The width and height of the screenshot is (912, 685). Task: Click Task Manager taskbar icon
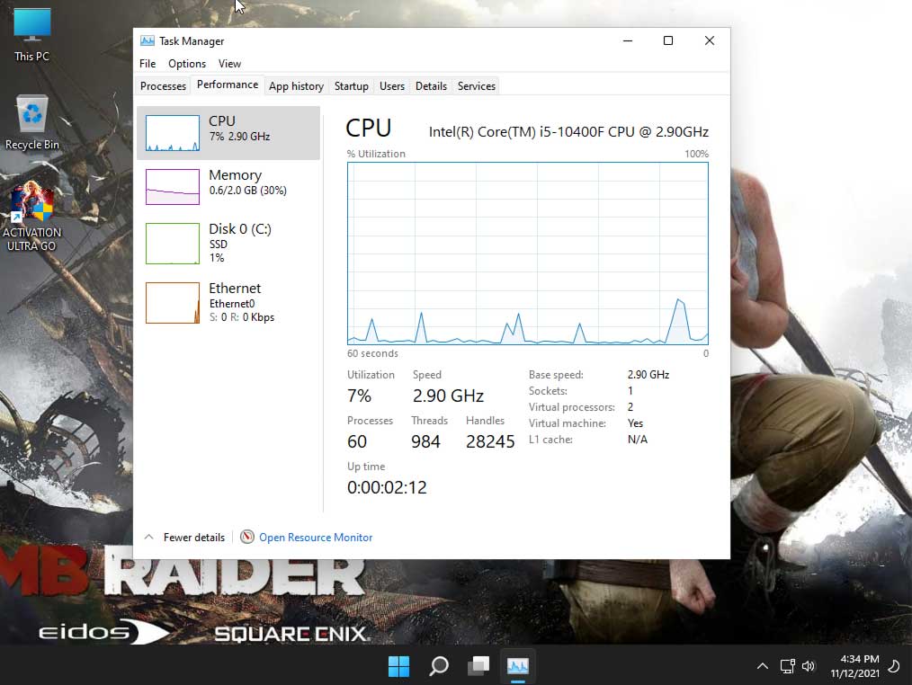pyautogui.click(x=518, y=666)
